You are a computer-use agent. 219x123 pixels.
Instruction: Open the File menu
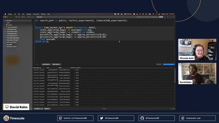coord(15,14)
